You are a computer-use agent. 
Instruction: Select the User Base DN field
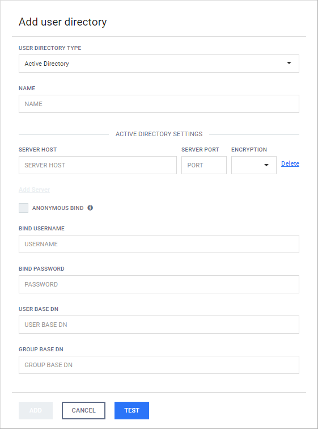tap(159, 325)
